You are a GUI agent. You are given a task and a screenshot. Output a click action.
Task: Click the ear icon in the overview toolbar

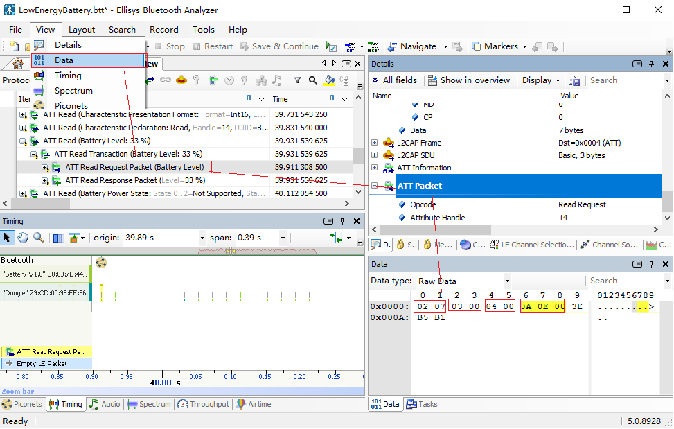[244, 80]
